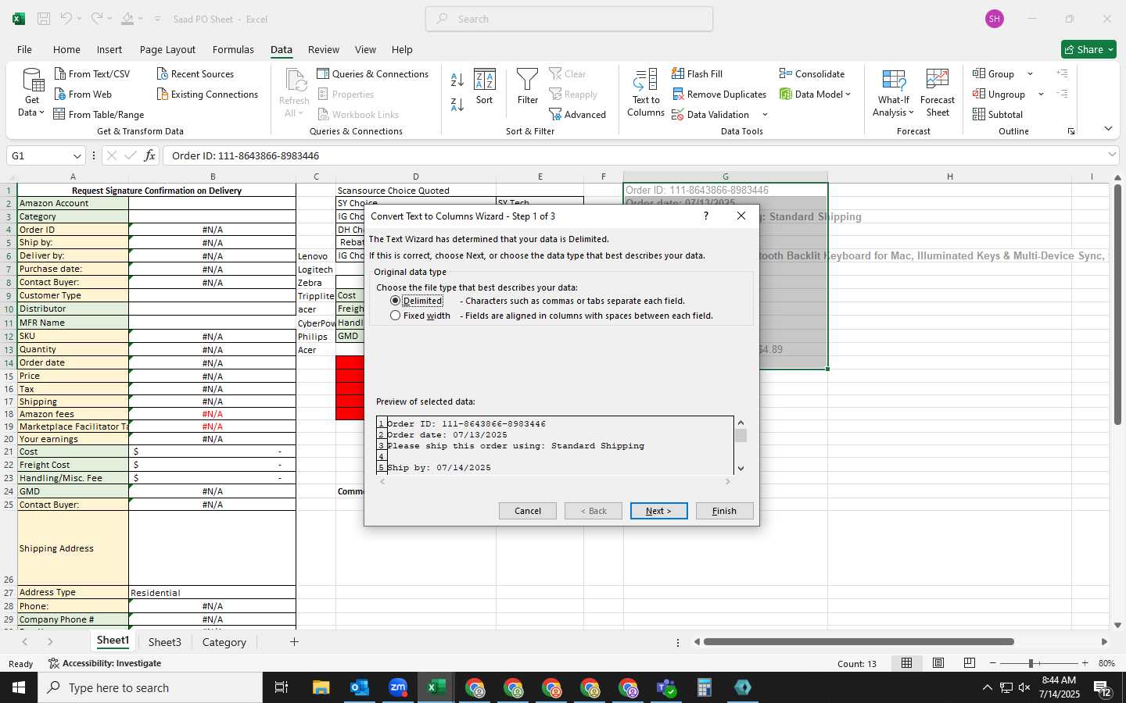Click From Table/Range
This screenshot has width=1126, height=703.
pyautogui.click(x=99, y=114)
